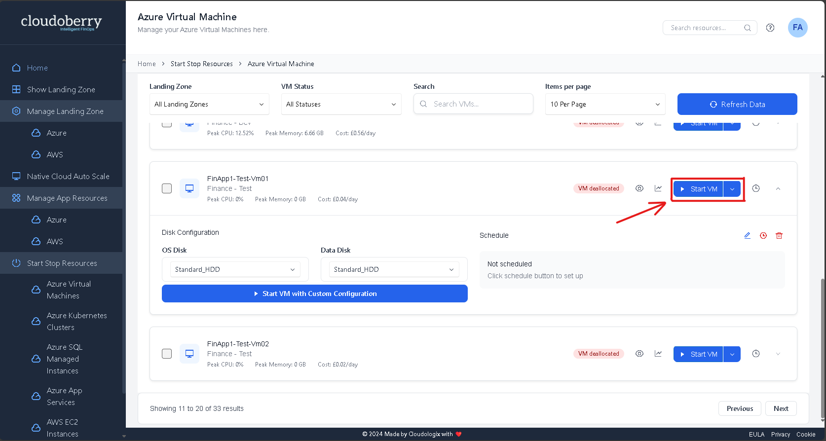
Task: Click the Refresh Data button
Action: tap(737, 104)
